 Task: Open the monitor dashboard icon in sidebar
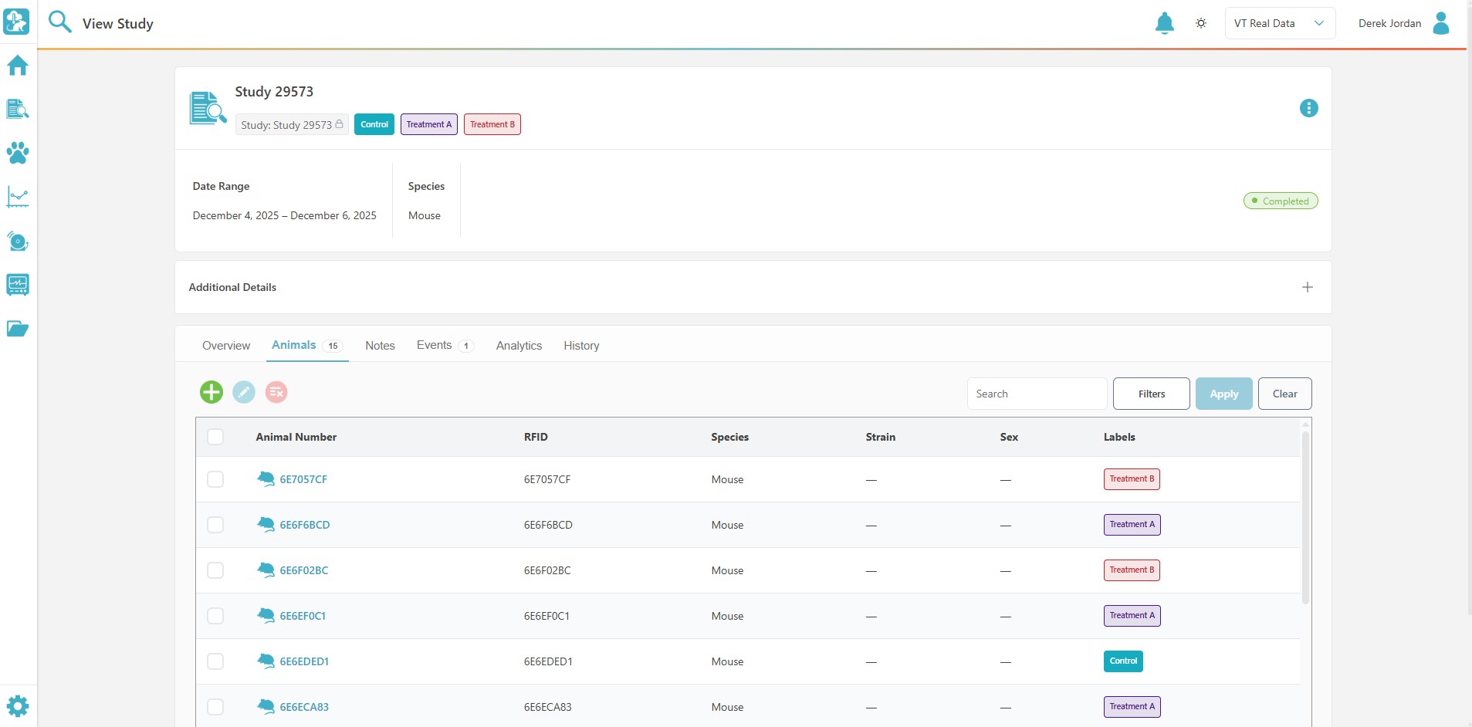coord(18,285)
